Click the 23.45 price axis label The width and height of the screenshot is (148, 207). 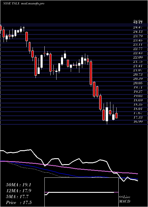click(x=138, y=40)
